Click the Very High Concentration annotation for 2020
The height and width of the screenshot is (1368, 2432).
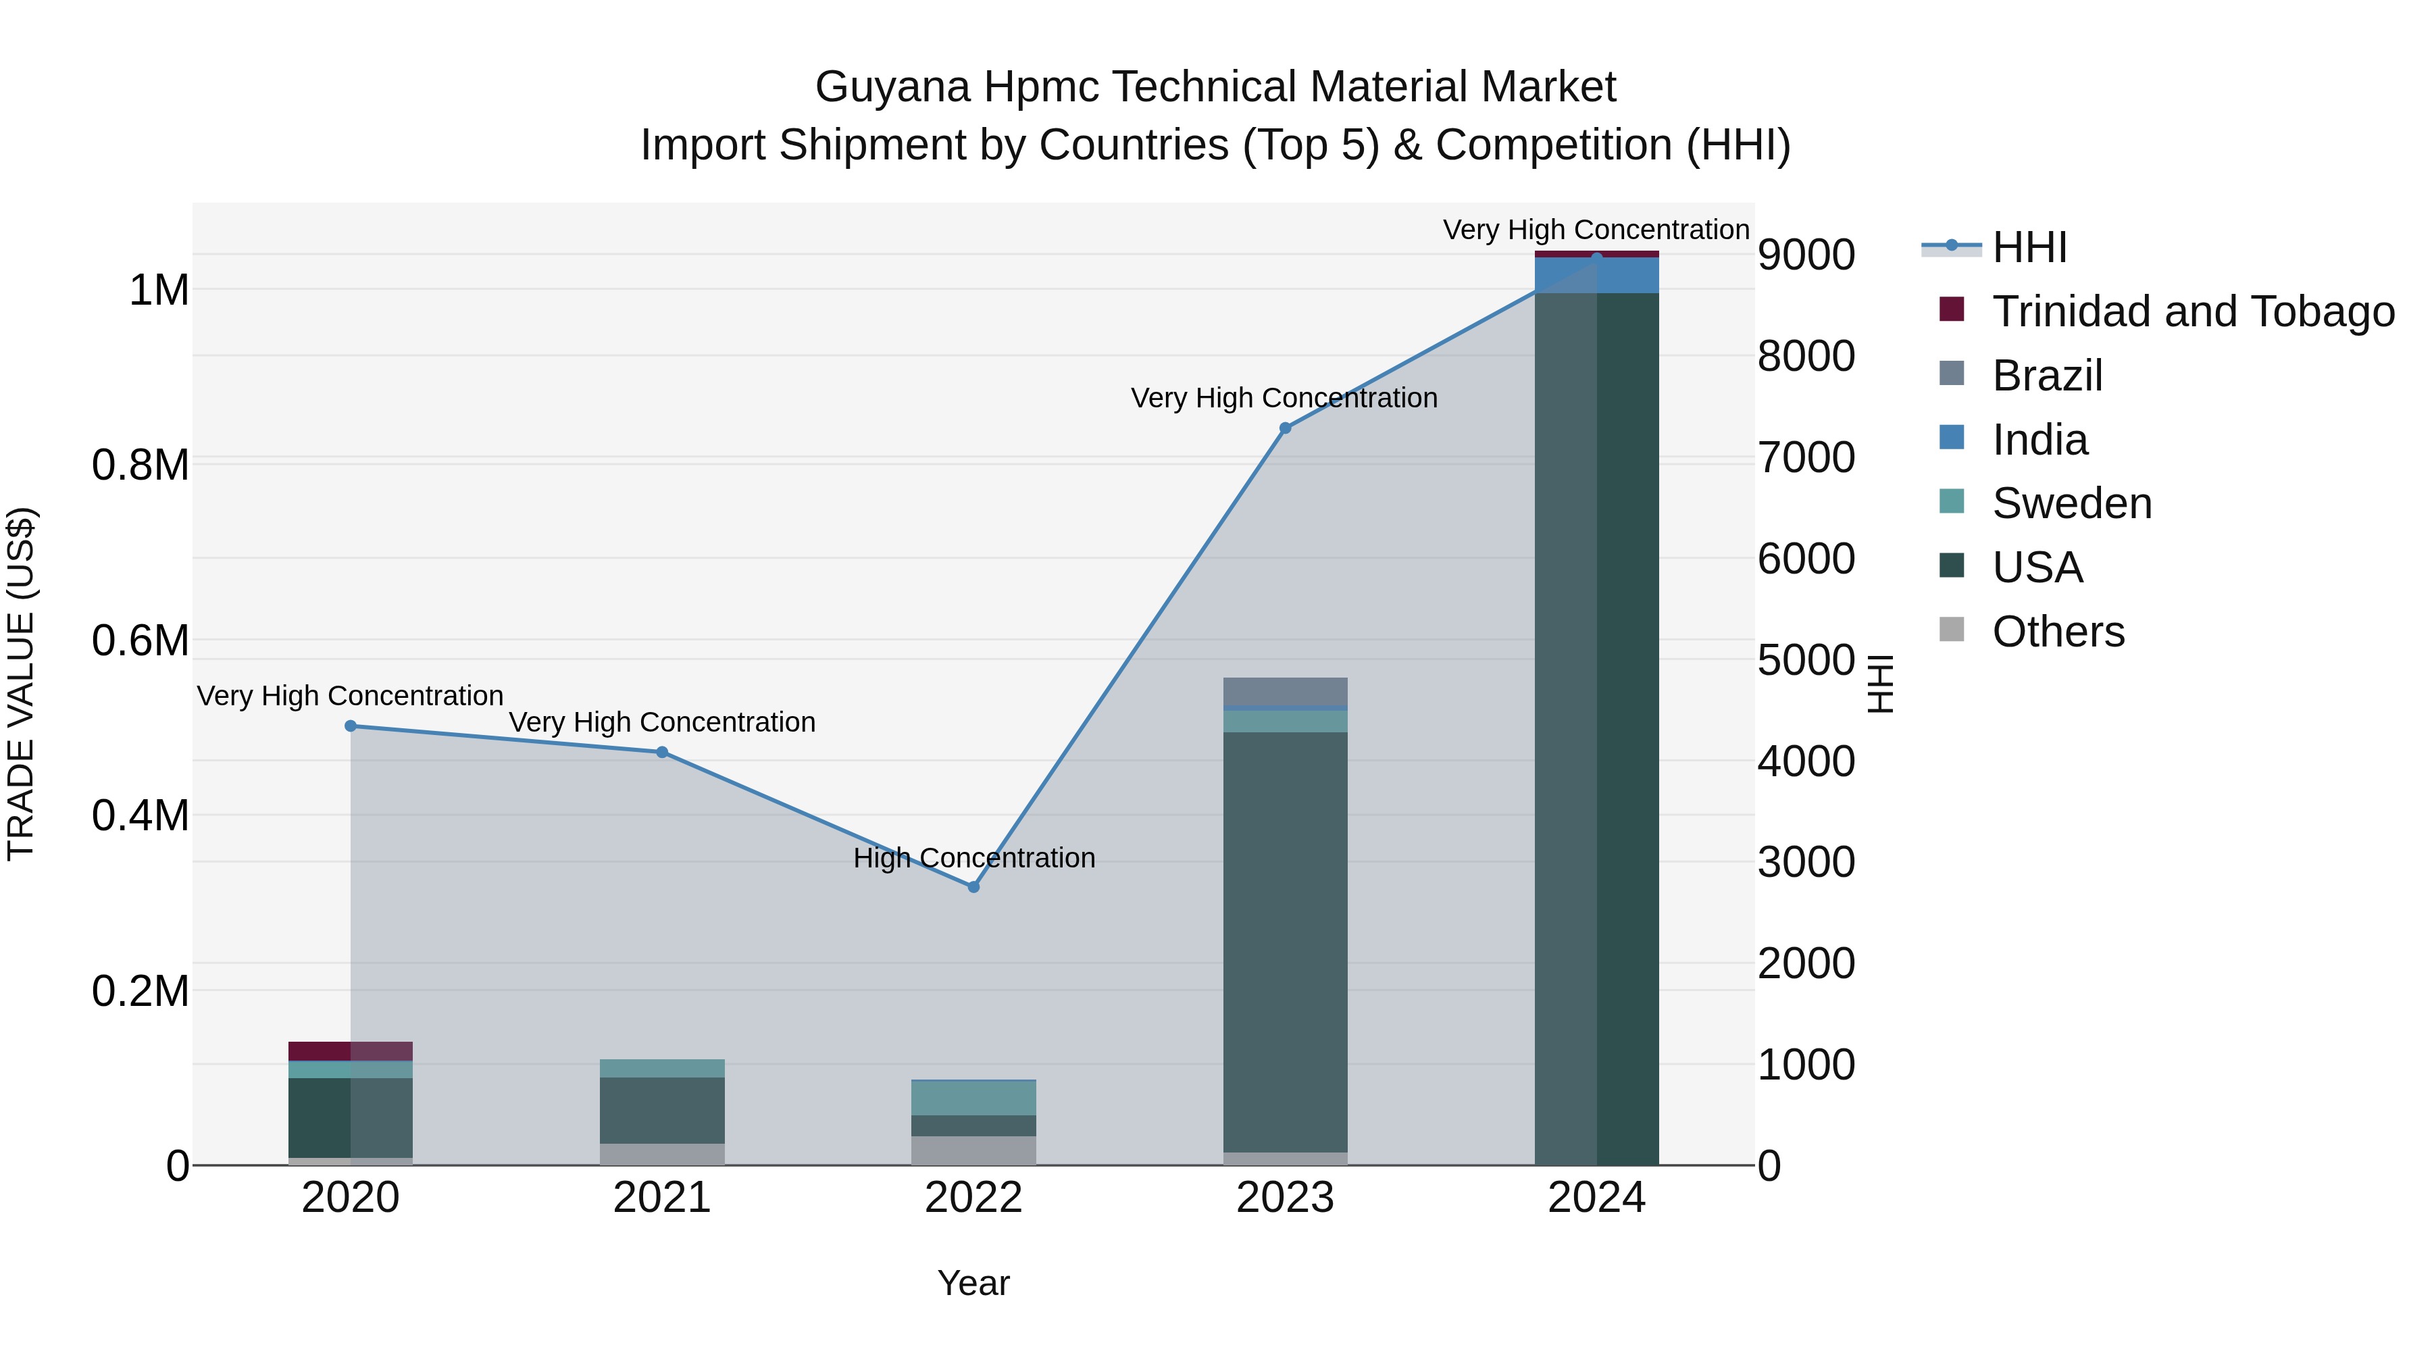350,696
